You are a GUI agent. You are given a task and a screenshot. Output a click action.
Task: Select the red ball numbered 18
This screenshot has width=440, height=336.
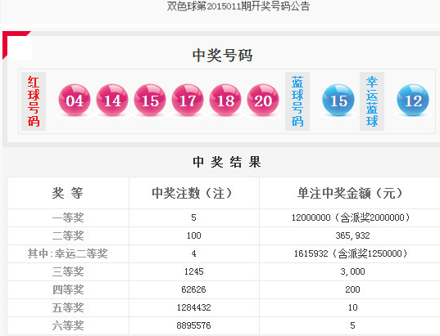(225, 100)
